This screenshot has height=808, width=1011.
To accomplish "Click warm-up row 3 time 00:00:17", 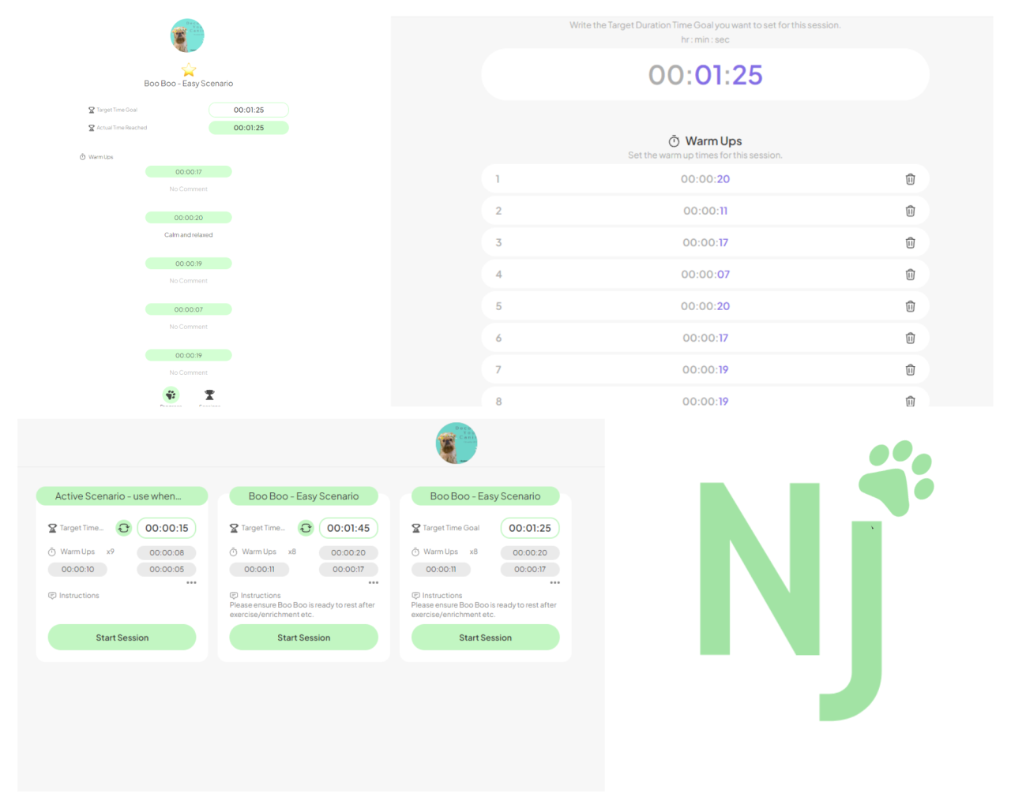I will (x=705, y=242).
